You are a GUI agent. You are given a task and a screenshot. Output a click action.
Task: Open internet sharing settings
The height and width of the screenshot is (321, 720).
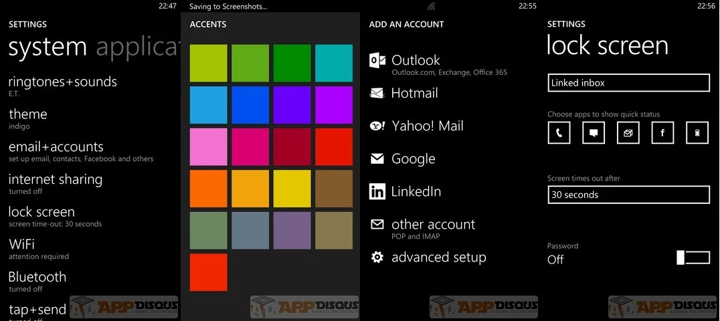click(55, 184)
